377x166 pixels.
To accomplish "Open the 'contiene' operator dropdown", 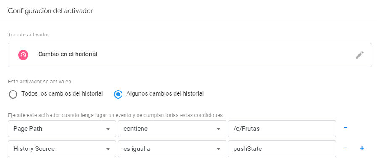I will coord(172,129).
